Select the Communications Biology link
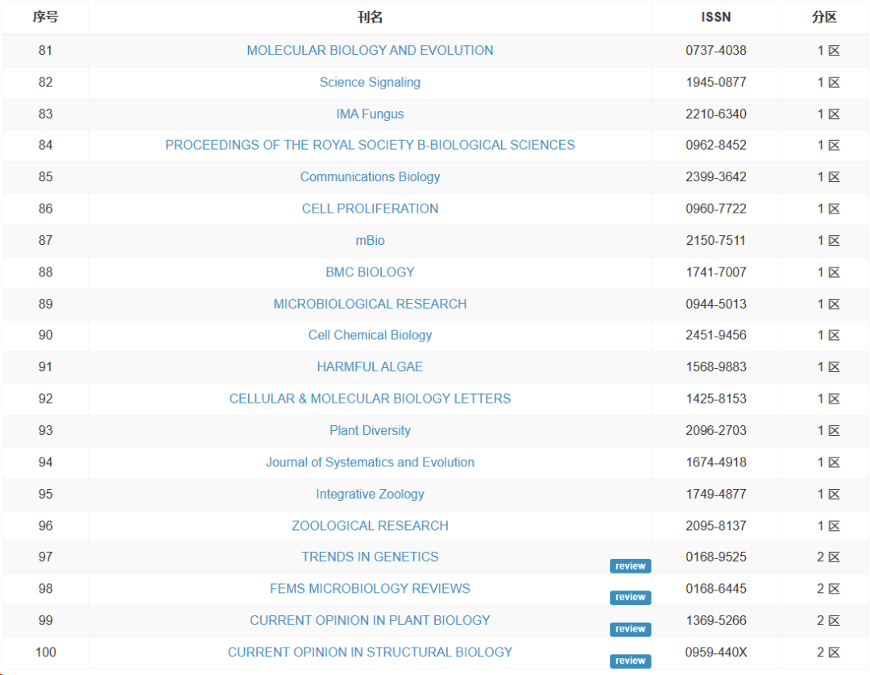The width and height of the screenshot is (870, 675). [370, 177]
